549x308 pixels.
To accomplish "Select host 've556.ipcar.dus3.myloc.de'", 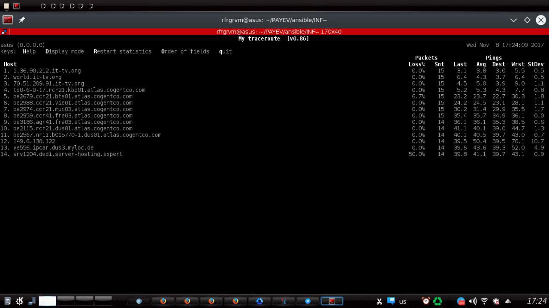I will point(53,148).
